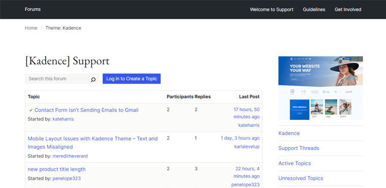The height and width of the screenshot is (188, 386).
Task: Click the 'Theme: Kadence' breadcrumb text
Action: tap(63, 28)
